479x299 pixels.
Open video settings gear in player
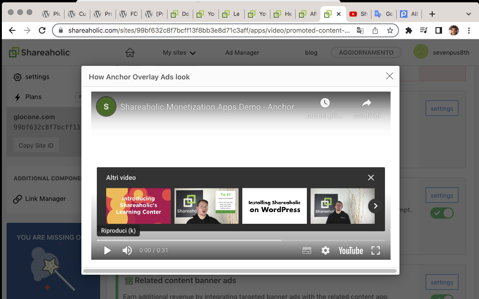pos(326,250)
